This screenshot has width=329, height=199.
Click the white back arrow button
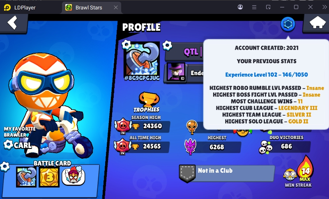point(13,23)
